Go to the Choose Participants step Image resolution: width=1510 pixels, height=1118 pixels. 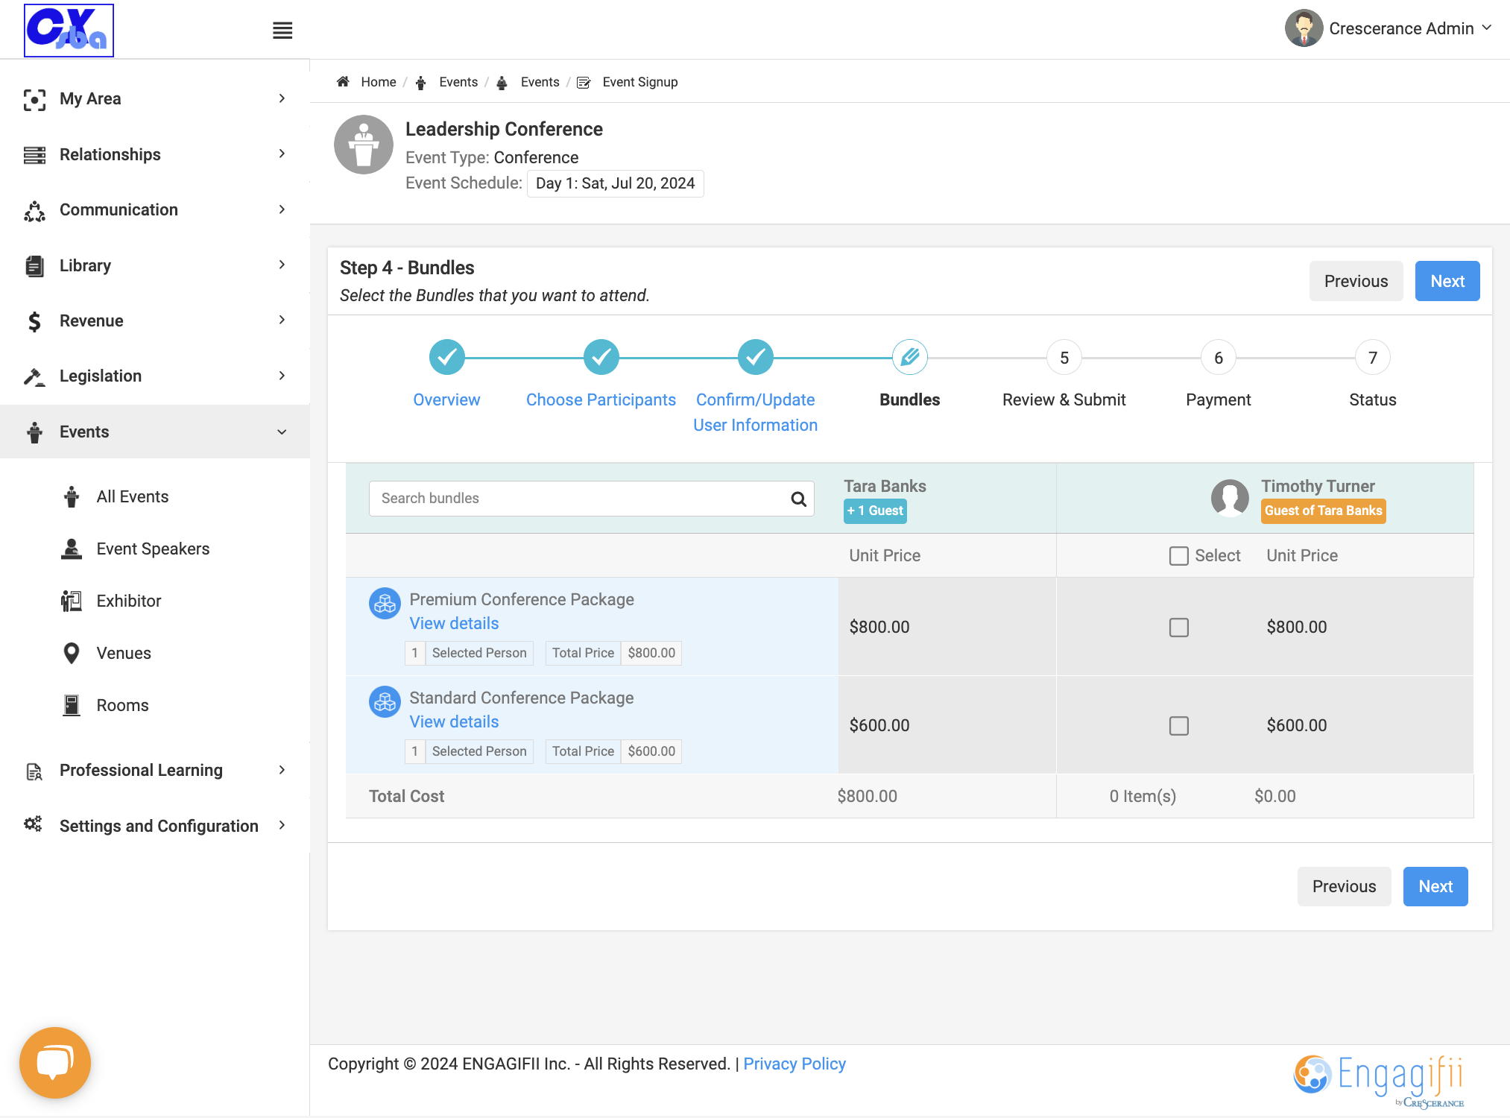601,358
